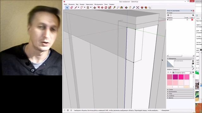Delete layer with the minus icon
Screen dimensions: 202x113
coord(171,15)
